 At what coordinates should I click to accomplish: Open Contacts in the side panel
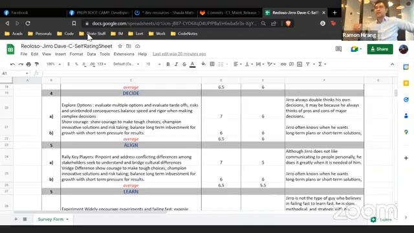[x=406, y=116]
